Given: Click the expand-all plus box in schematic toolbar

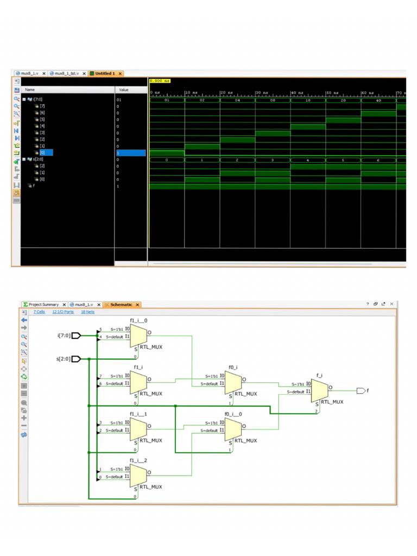Looking at the screenshot, I should (24, 386).
